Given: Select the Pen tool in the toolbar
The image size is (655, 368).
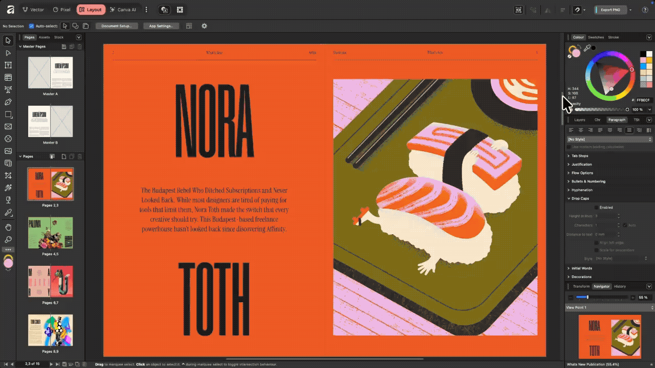Looking at the screenshot, I should pyautogui.click(x=8, y=102).
